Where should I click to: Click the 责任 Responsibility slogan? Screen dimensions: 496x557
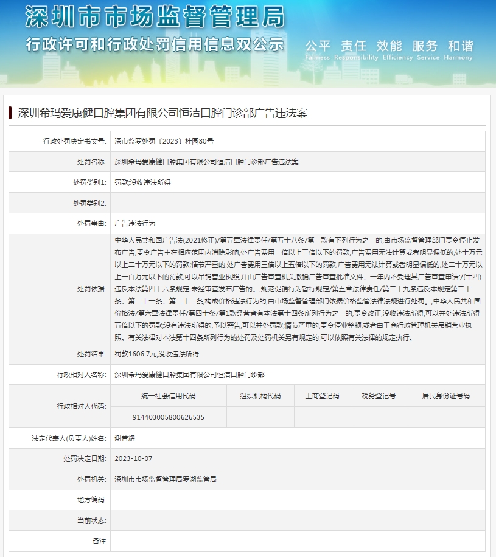tap(356, 50)
